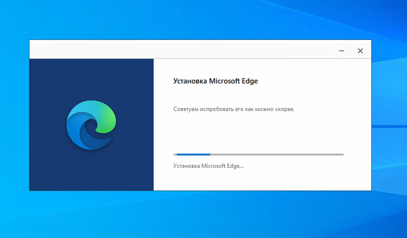Close the Microsoft Edge installer dialog

(360, 51)
